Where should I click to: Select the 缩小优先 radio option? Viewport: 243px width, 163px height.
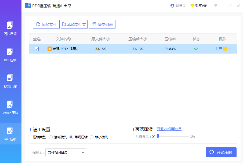[x=92, y=137]
